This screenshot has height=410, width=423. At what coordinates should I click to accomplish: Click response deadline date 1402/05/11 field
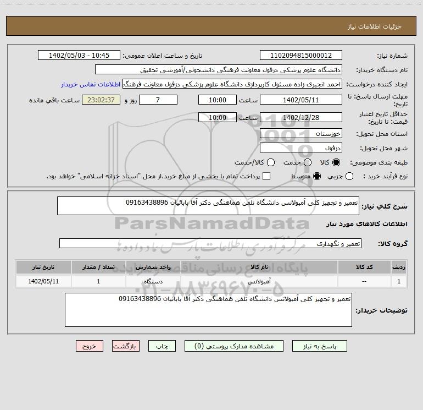301,100
